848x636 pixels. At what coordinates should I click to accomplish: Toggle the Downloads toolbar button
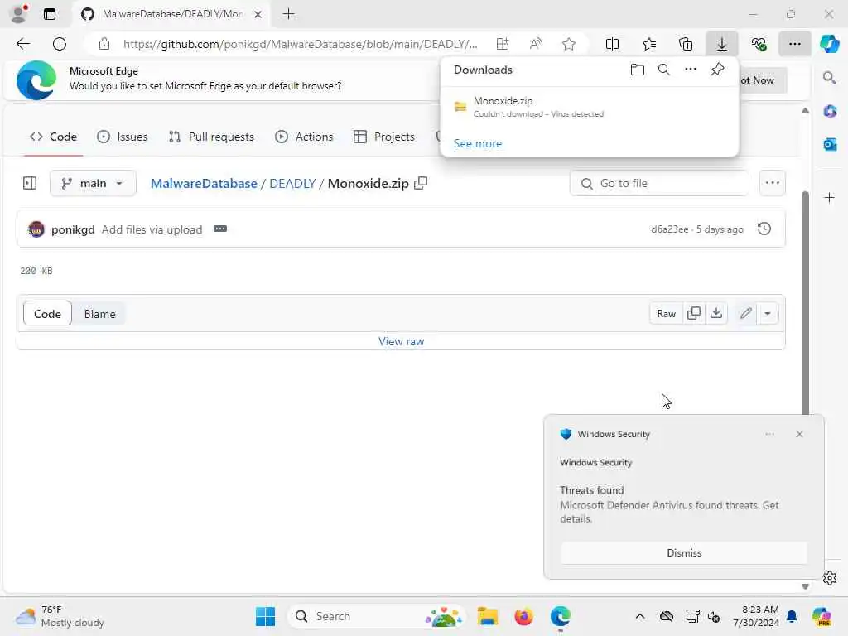(722, 44)
